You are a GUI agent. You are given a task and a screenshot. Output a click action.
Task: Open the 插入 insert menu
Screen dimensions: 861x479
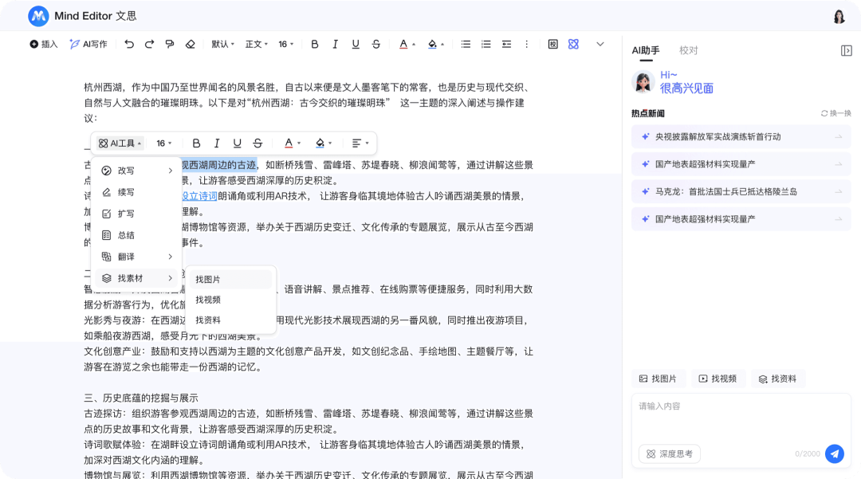pyautogui.click(x=44, y=45)
